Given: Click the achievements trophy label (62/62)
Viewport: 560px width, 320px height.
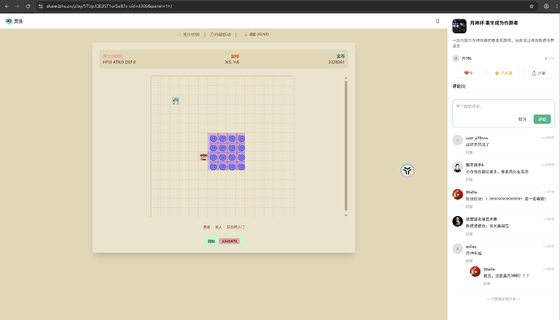Looking at the screenshot, I should [256, 34].
